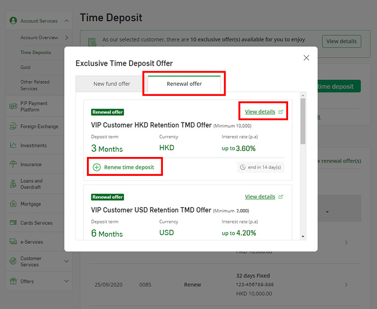
Task: Click the Cards Services card icon
Action: click(13, 223)
